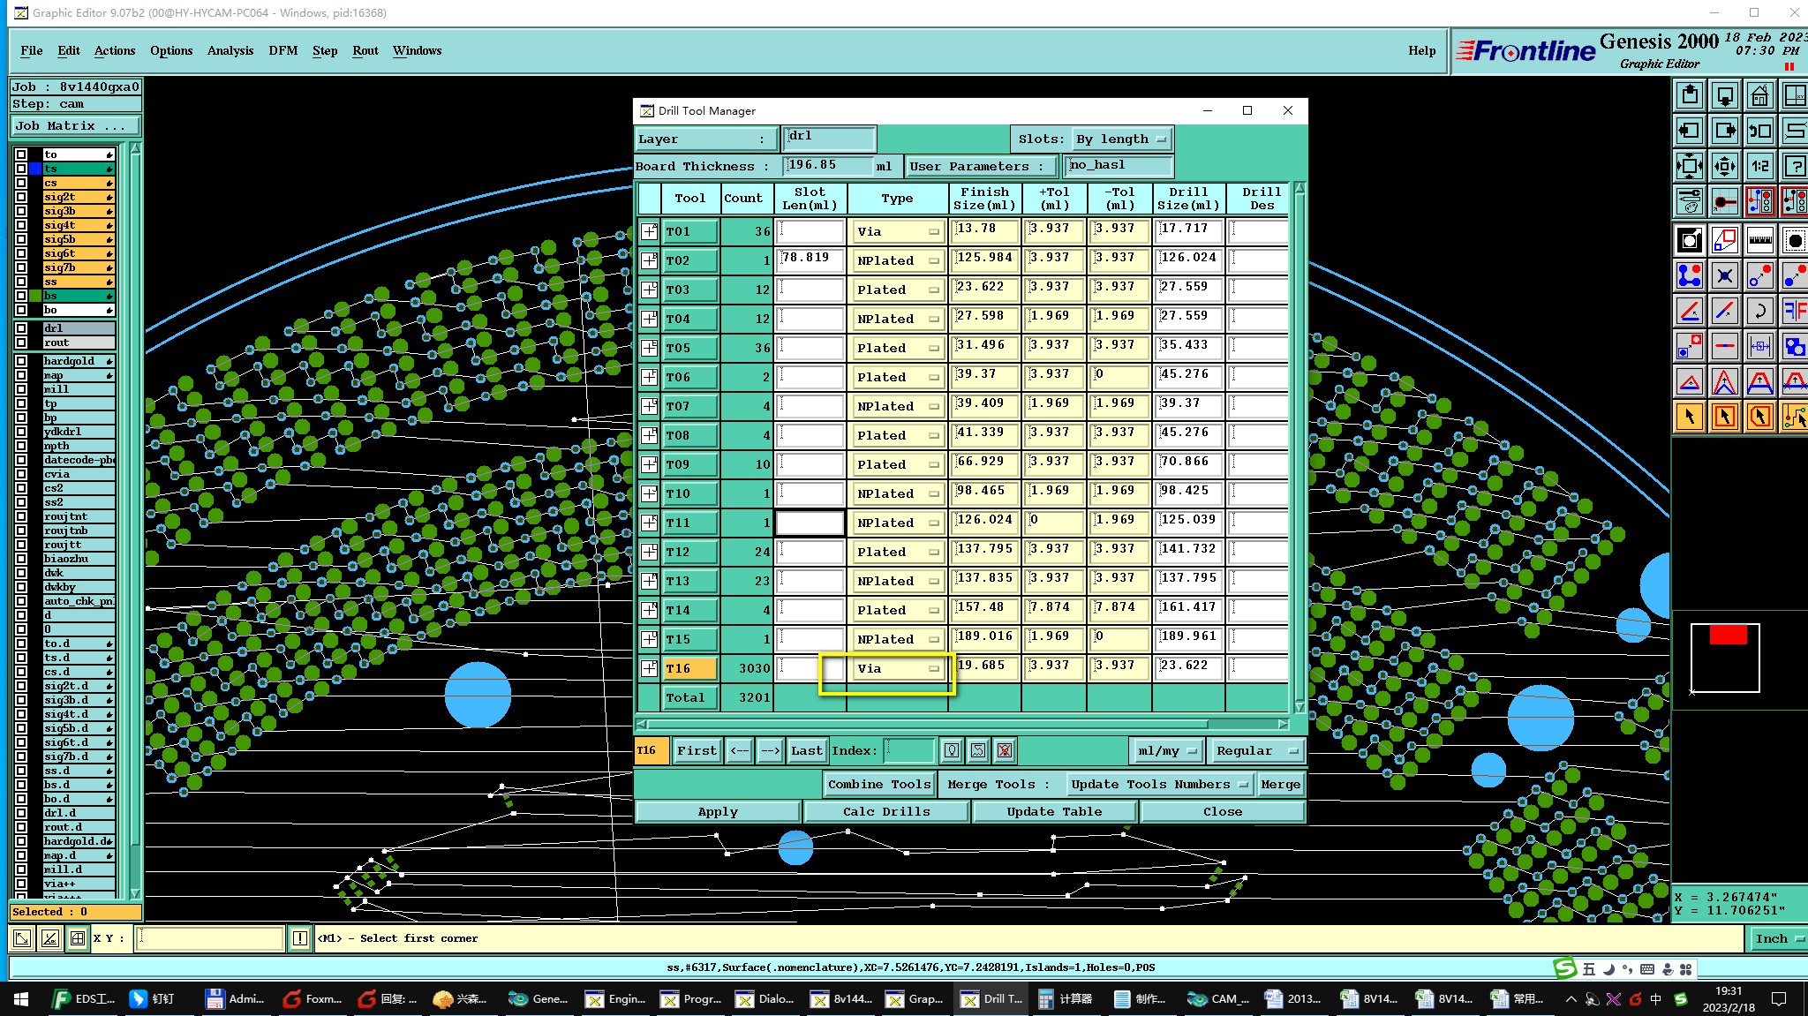Open the DFM menu
This screenshot has width=1808, height=1016.
pyautogui.click(x=283, y=50)
